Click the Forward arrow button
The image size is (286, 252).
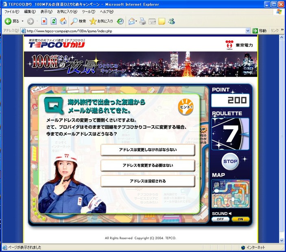pyautogui.click(x=31, y=21)
